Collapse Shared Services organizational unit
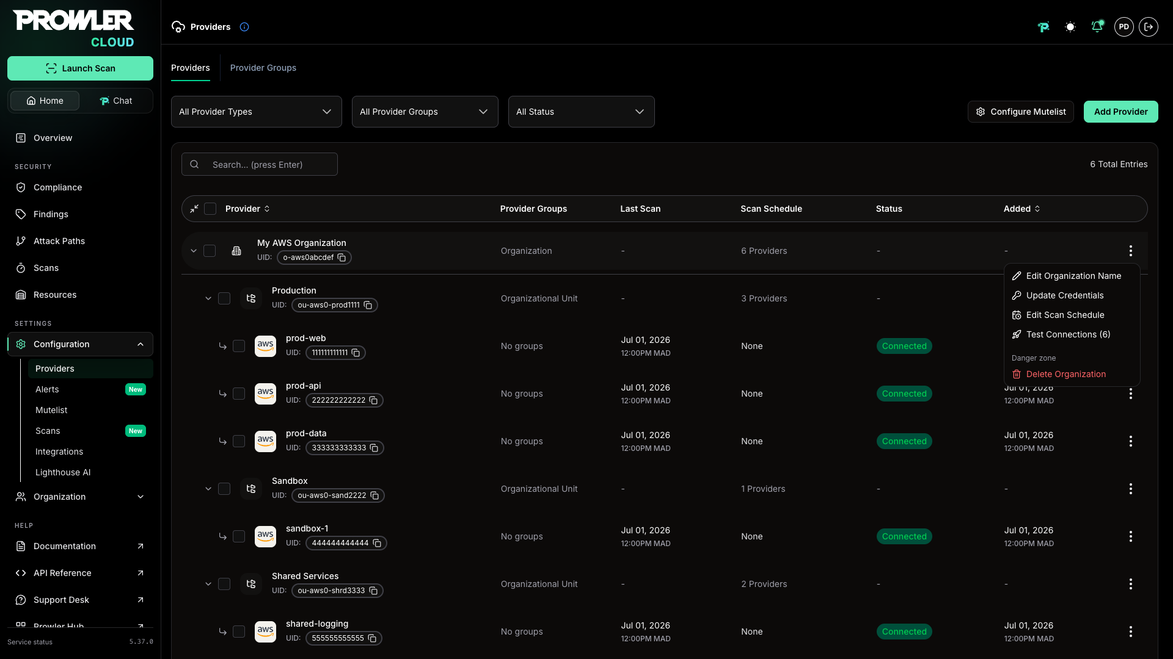The image size is (1173, 659). [x=208, y=584]
